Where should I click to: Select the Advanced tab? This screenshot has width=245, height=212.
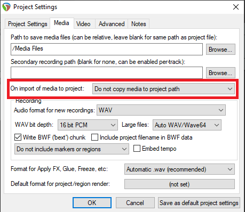click(x=112, y=24)
